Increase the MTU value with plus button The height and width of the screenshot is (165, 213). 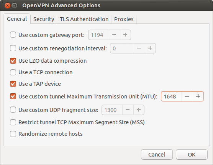tap(198, 96)
